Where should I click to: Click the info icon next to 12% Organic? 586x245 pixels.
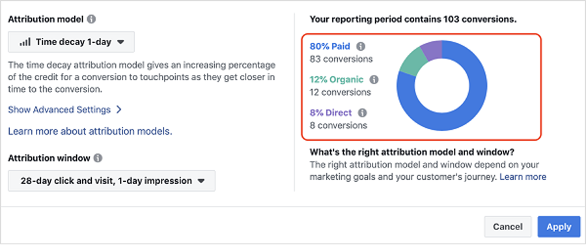pos(374,79)
